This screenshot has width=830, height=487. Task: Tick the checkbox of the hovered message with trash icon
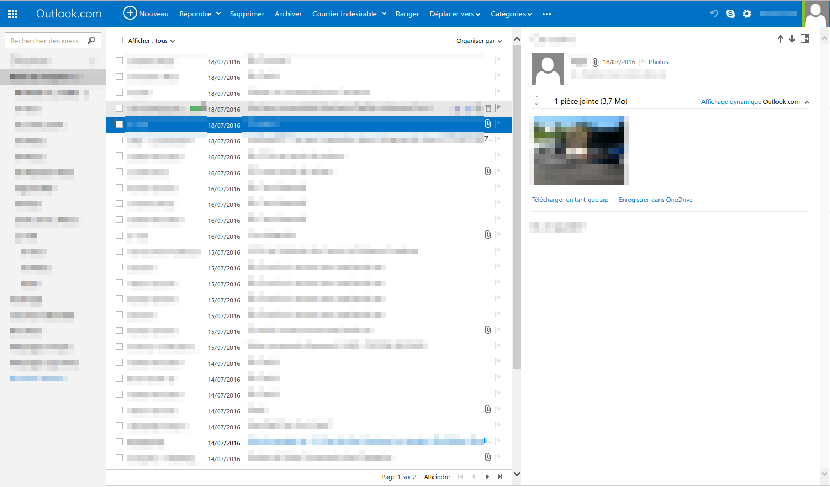pyautogui.click(x=119, y=109)
